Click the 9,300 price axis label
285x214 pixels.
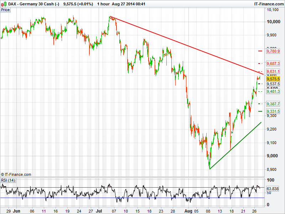271,116
